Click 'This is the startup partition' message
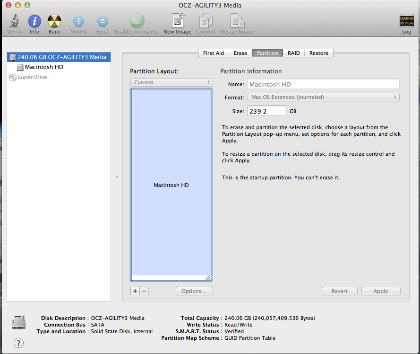This screenshot has height=354, width=420. coord(281,177)
